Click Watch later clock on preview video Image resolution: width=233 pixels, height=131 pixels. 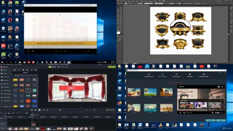click(218, 87)
